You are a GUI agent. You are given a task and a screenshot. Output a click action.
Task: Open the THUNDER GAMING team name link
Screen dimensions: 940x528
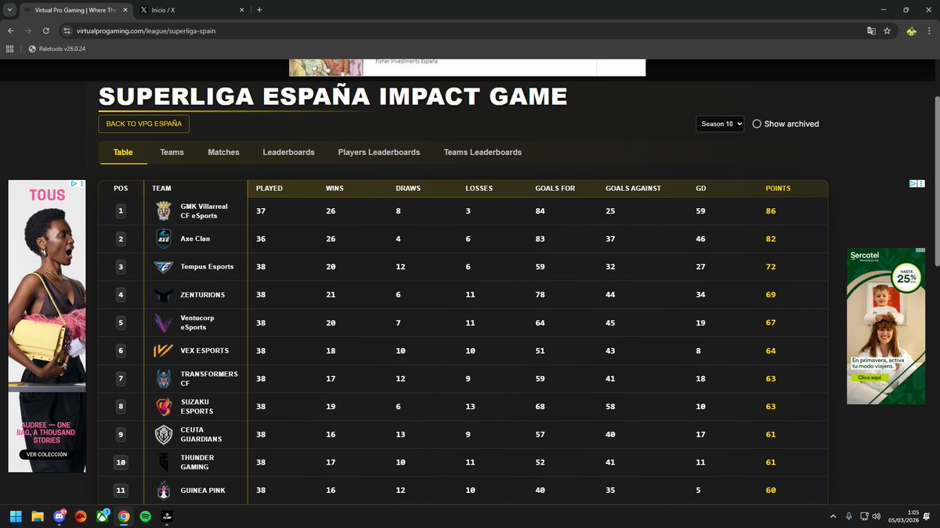coord(197,462)
